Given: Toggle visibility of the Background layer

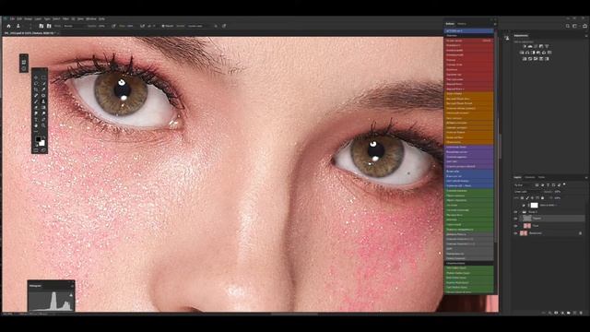Looking at the screenshot, I should [x=515, y=233].
